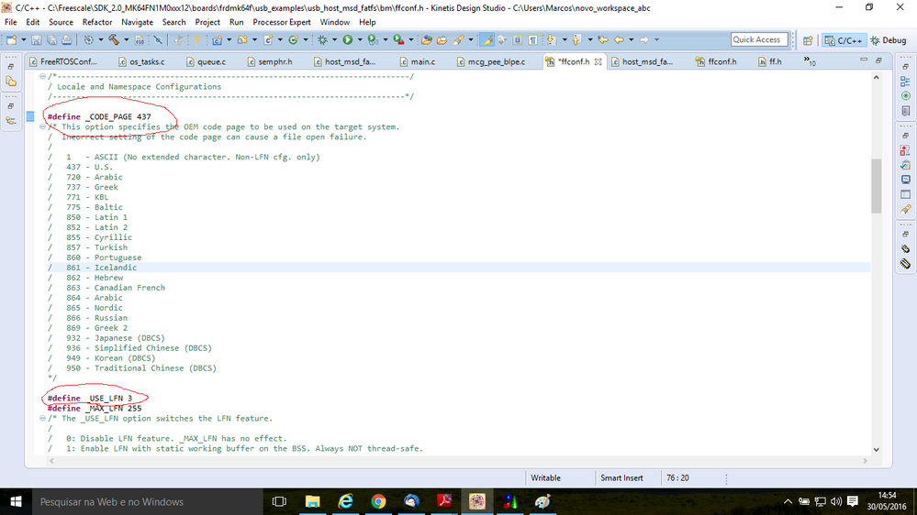Open the Navigate menu
The image size is (917, 515).
[x=137, y=22]
